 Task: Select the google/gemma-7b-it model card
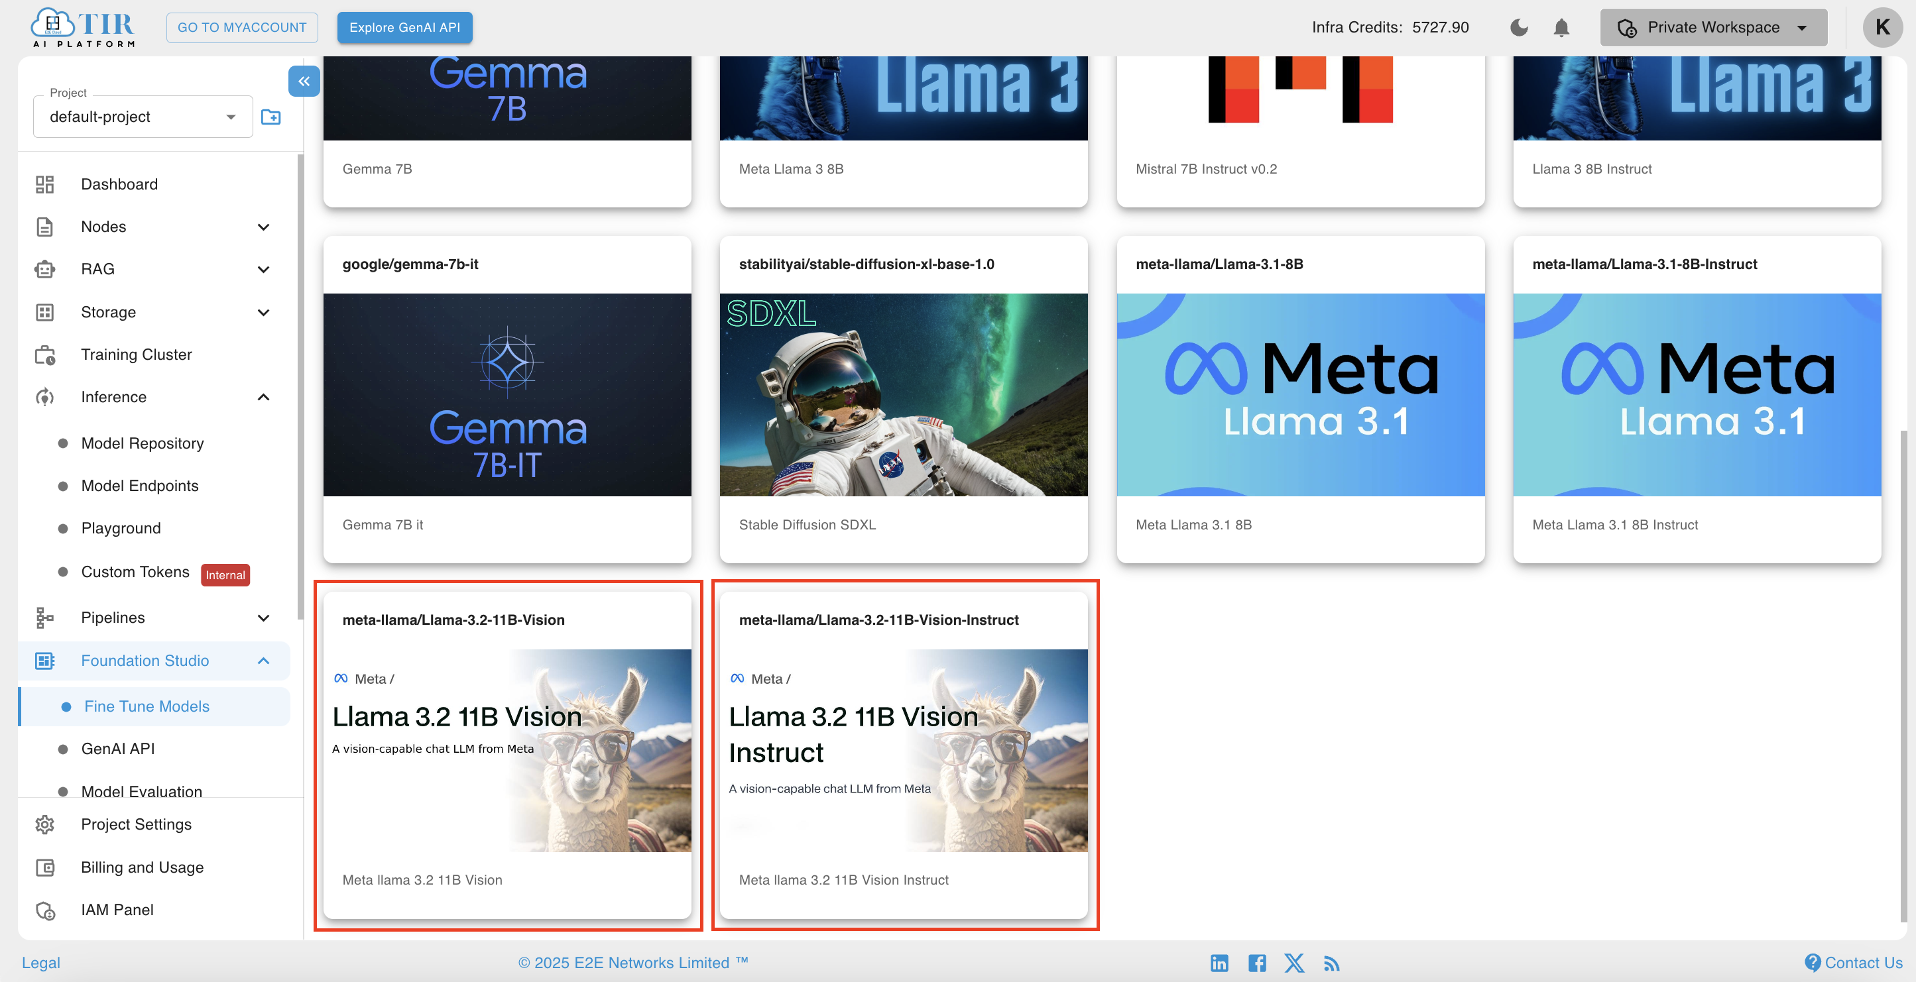point(507,399)
